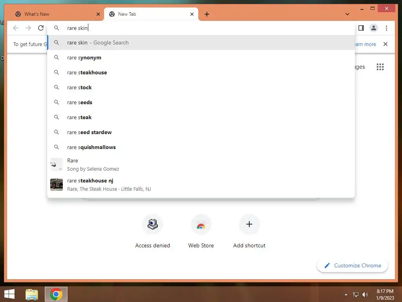Click search icon beside 'rare stock'
The image size is (402, 302).
coord(57,87)
